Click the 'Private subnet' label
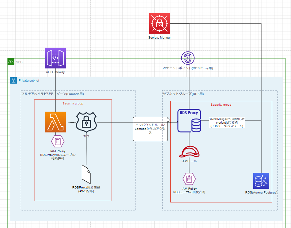This screenshot has height=228, width=291. click(x=29, y=81)
